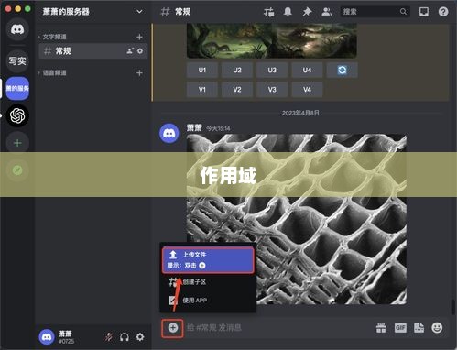Click the U3 upscale button

272,71
